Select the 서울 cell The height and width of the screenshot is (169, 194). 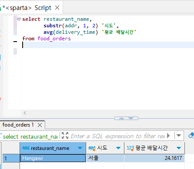point(105,158)
